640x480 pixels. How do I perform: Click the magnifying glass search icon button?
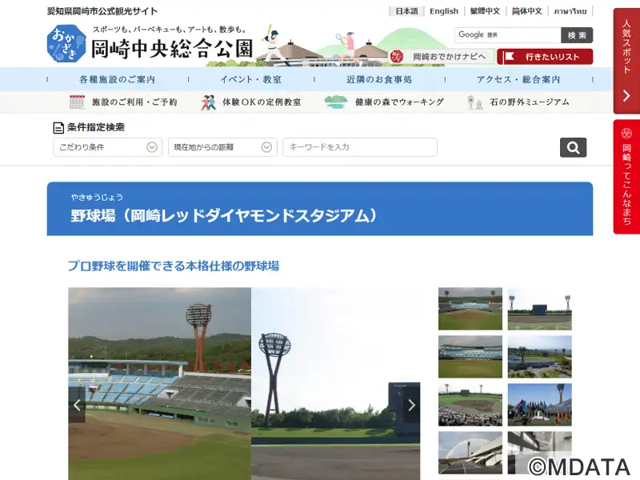coord(573,147)
